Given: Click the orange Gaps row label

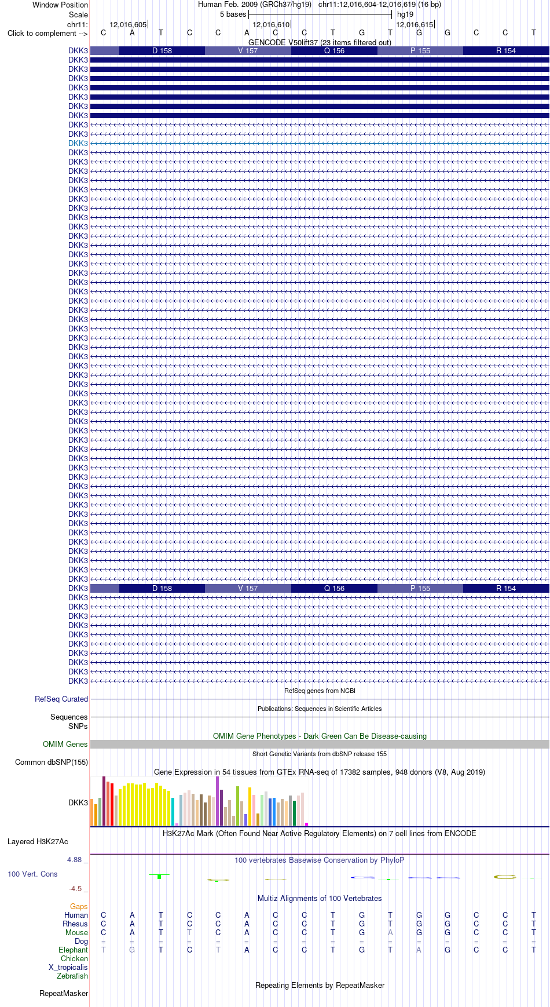Looking at the screenshot, I should pyautogui.click(x=79, y=906).
